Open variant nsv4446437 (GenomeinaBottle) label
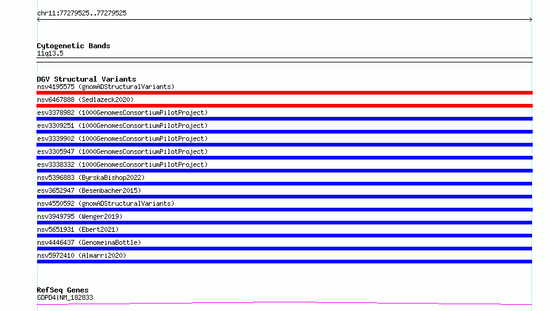 pyautogui.click(x=89, y=242)
